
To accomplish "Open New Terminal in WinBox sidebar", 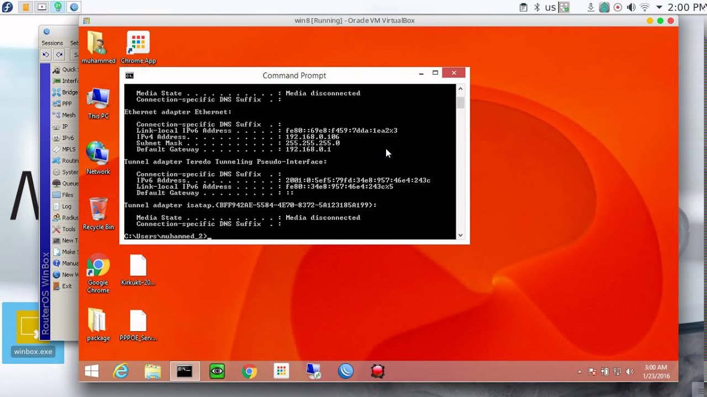I will [x=65, y=240].
